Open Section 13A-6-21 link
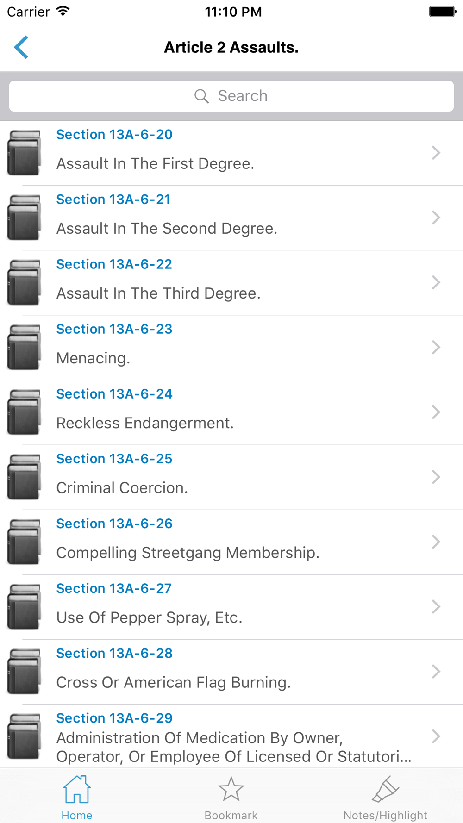The height and width of the screenshot is (823, 463). 113,200
